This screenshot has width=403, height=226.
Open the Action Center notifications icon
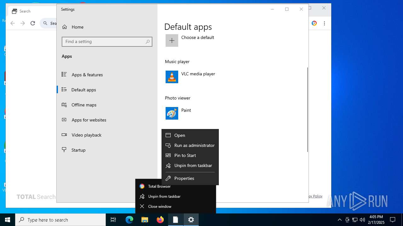[x=393, y=220]
